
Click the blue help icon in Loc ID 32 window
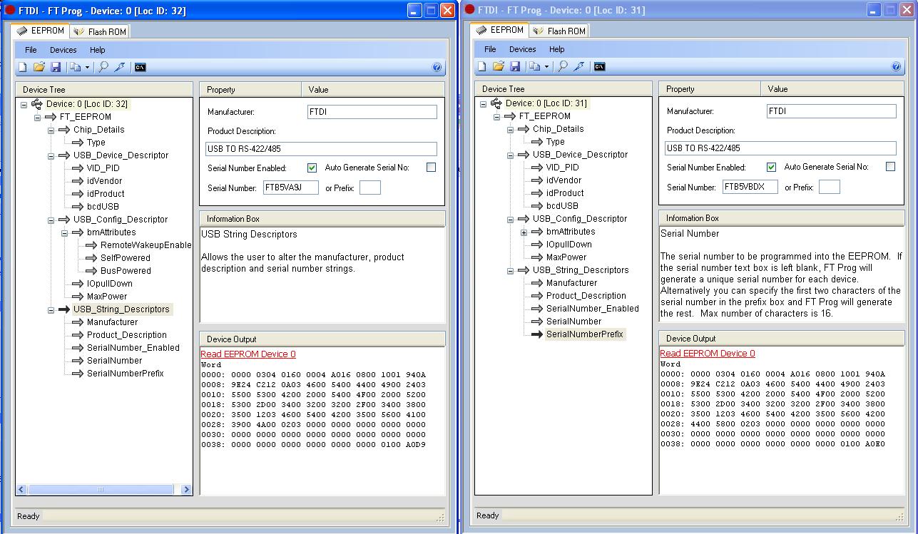click(437, 67)
